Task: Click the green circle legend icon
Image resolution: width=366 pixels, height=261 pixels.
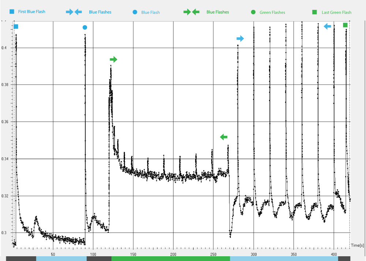Action: point(253,12)
